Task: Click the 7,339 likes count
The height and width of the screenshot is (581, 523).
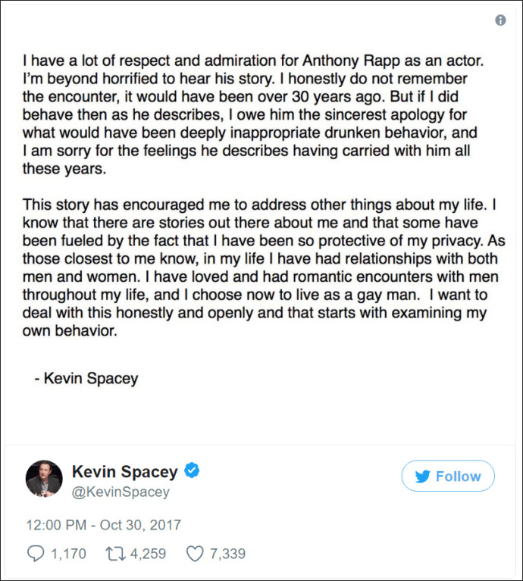Action: pos(227,554)
